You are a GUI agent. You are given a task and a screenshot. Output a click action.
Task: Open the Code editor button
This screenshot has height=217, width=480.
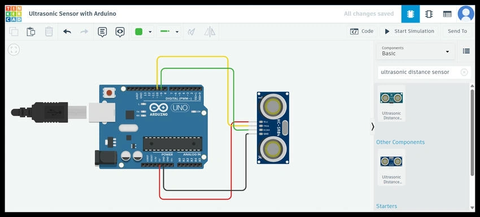pos(362,31)
